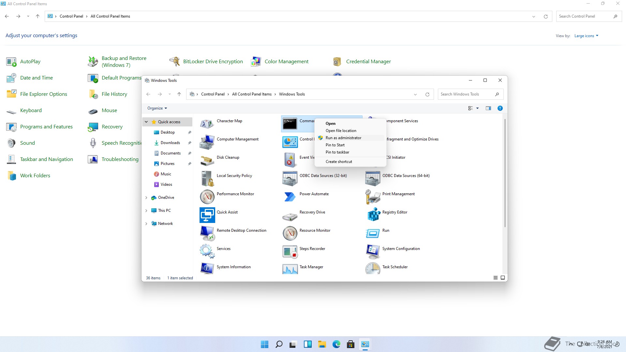Image resolution: width=626 pixels, height=352 pixels.
Task: Open the Computer Management icon
Action: point(207,142)
